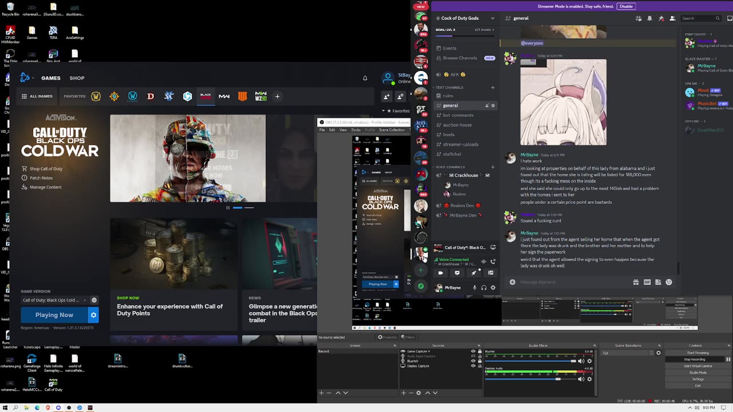The width and height of the screenshot is (733, 412).
Task: Open Discord threads icon in channel header
Action: (639, 18)
